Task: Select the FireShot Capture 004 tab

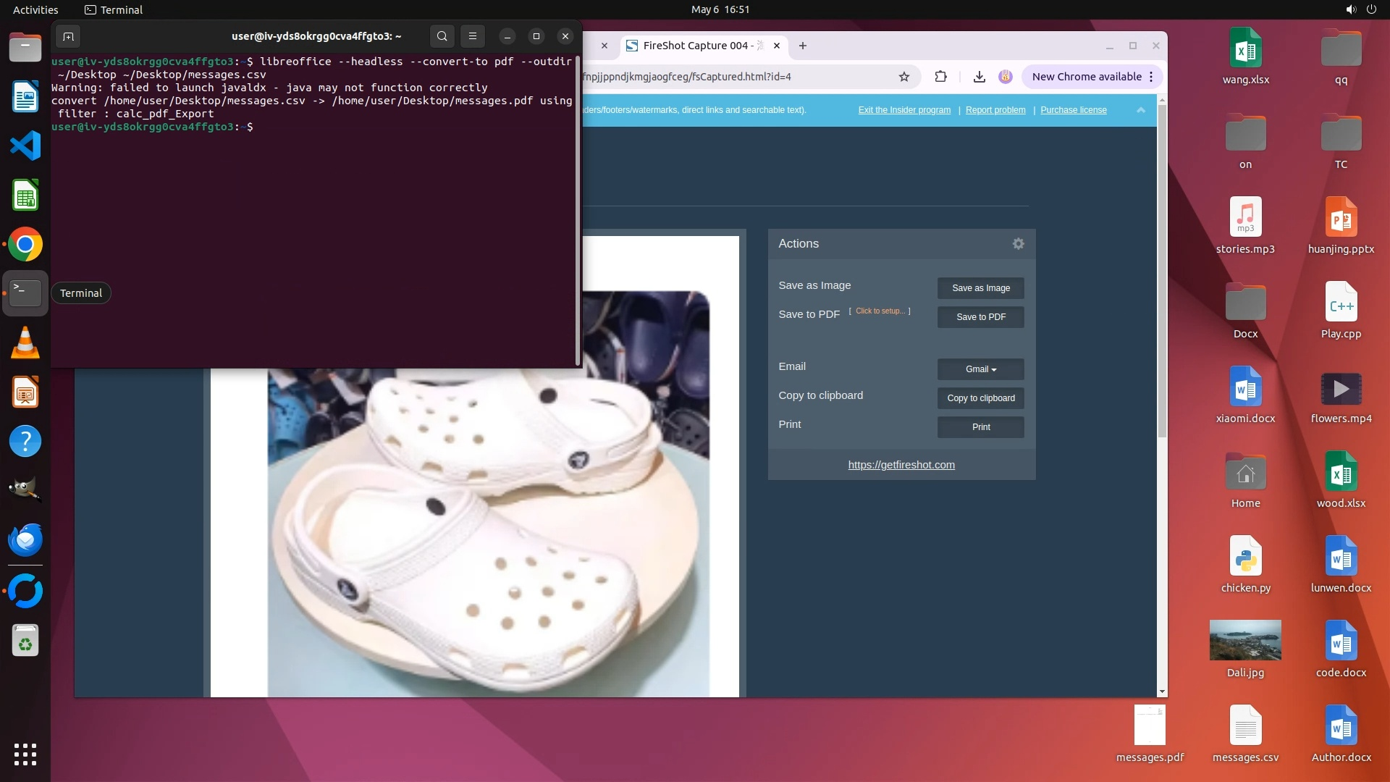Action: click(695, 46)
